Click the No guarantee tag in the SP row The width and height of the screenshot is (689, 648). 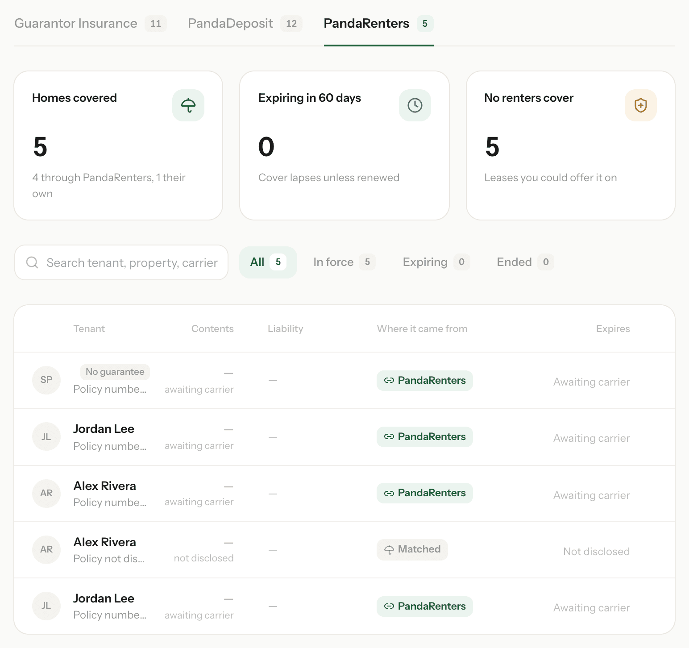pos(115,372)
